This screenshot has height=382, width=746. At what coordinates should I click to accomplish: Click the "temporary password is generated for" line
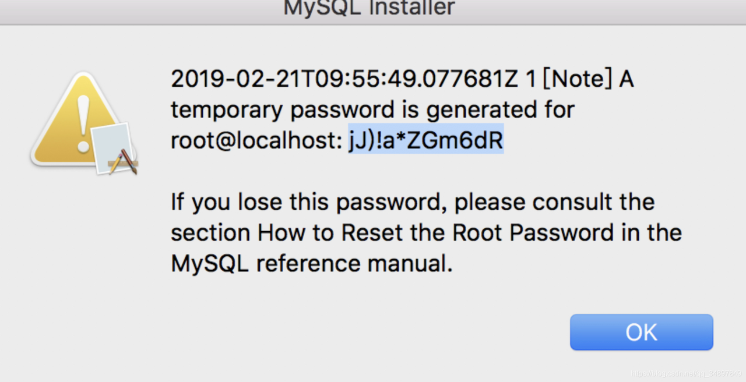(x=372, y=109)
